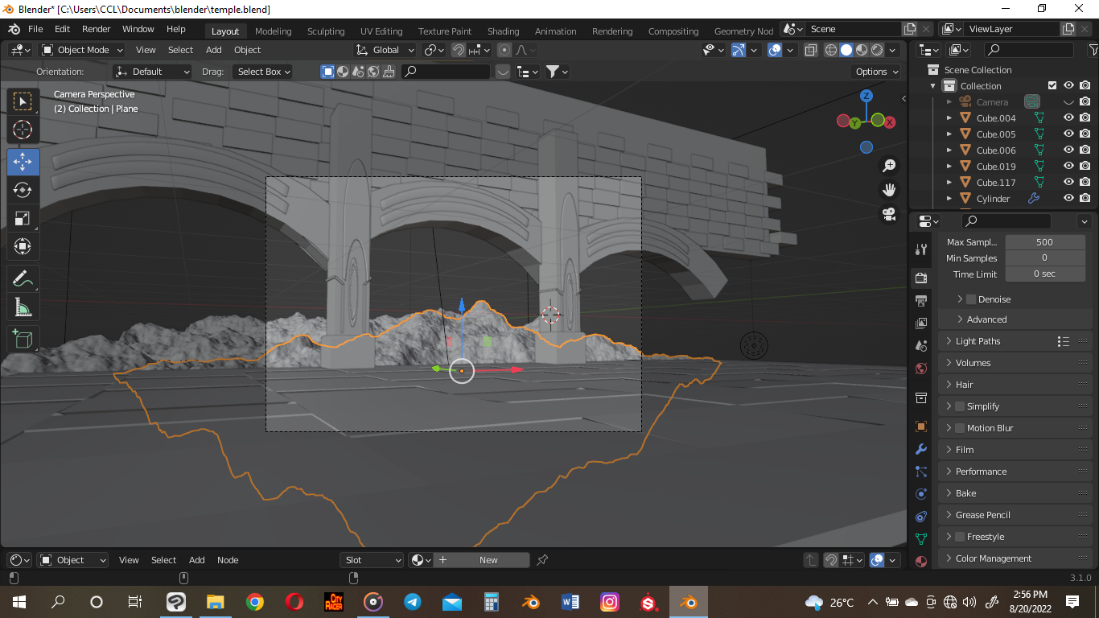Open Google Chrome from the taskbar
1099x618 pixels.
coord(255,602)
